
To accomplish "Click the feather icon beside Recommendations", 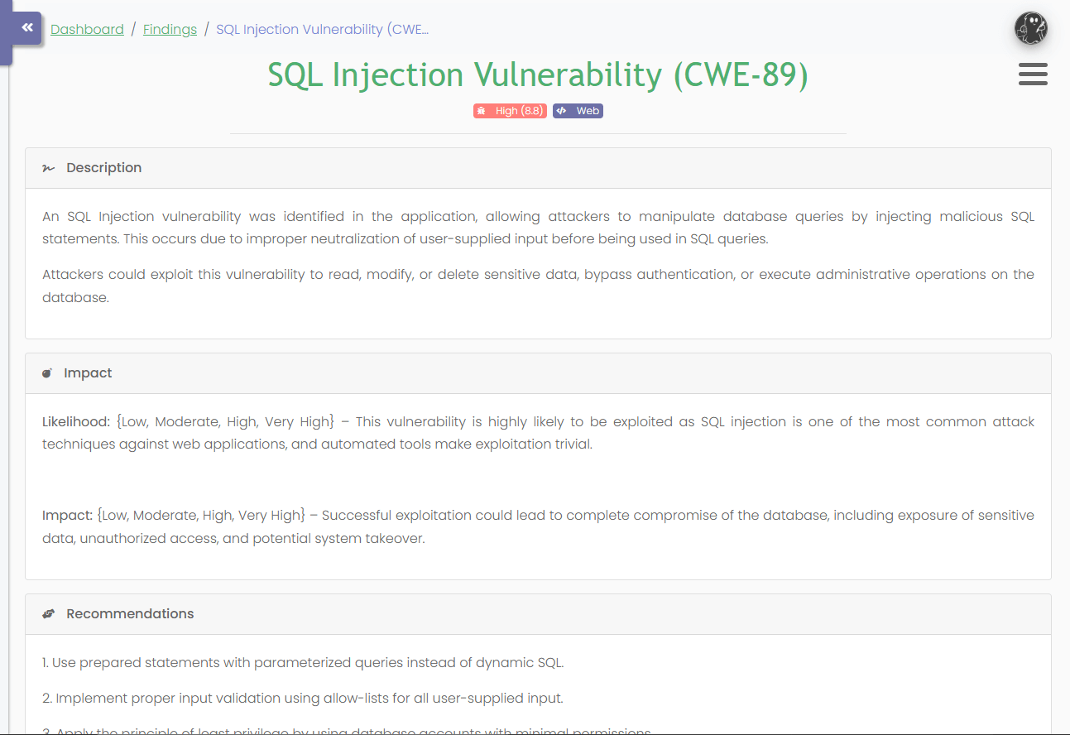I will pos(47,613).
